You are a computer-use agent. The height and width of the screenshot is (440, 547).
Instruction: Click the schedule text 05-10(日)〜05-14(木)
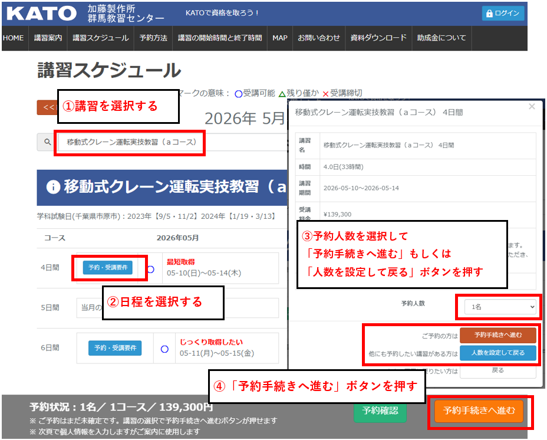204,273
